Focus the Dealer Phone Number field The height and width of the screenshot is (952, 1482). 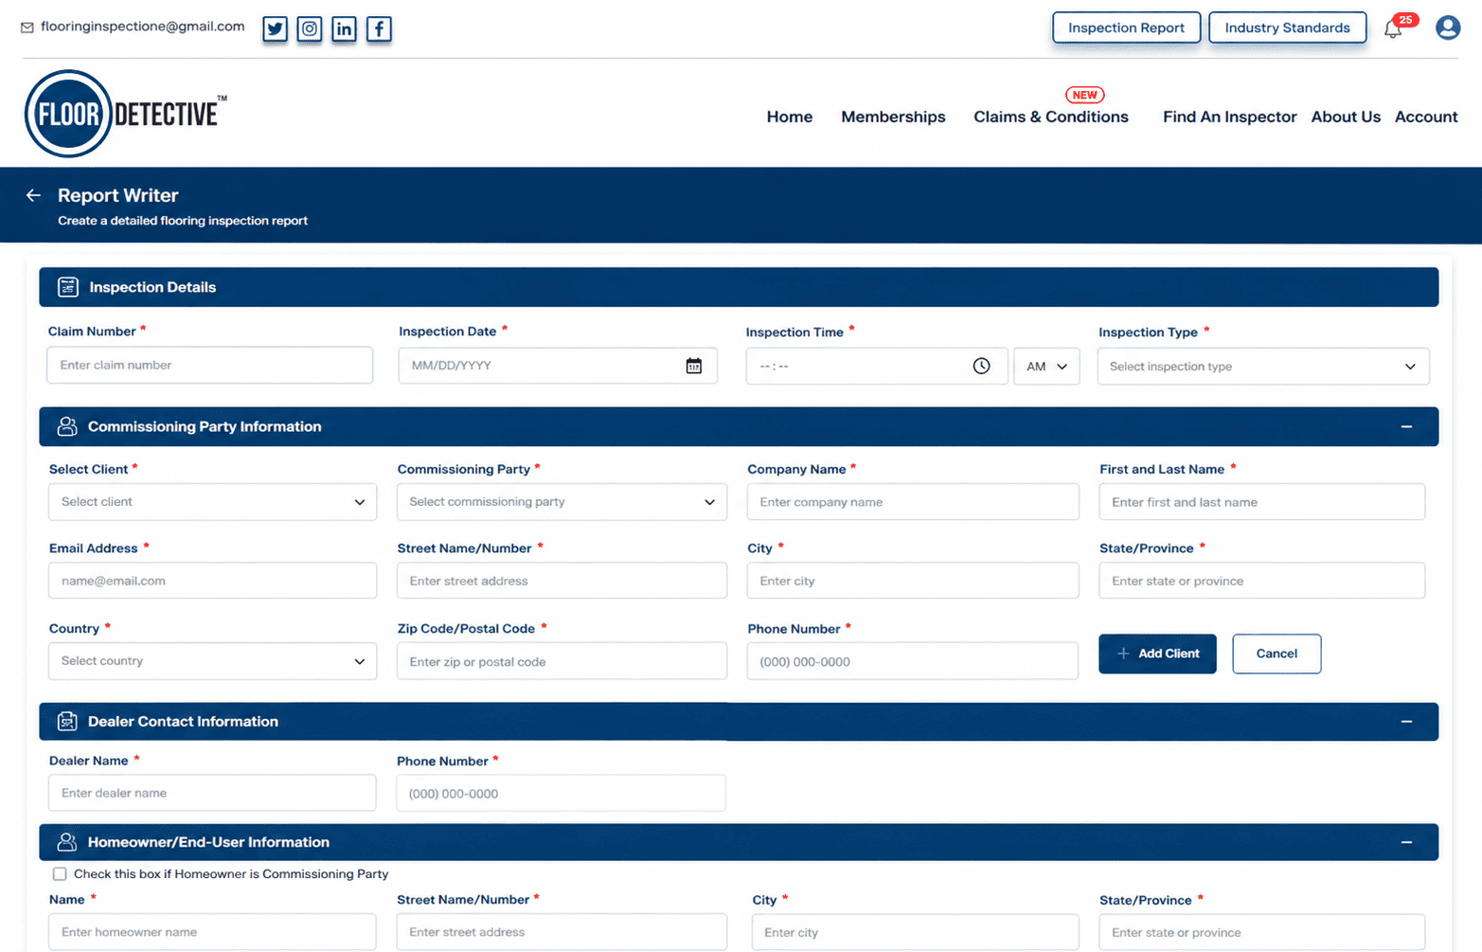(x=561, y=794)
